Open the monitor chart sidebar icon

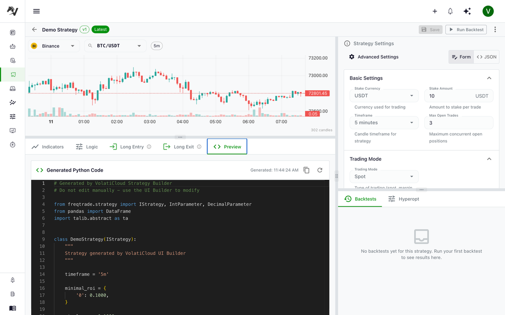click(x=13, y=131)
